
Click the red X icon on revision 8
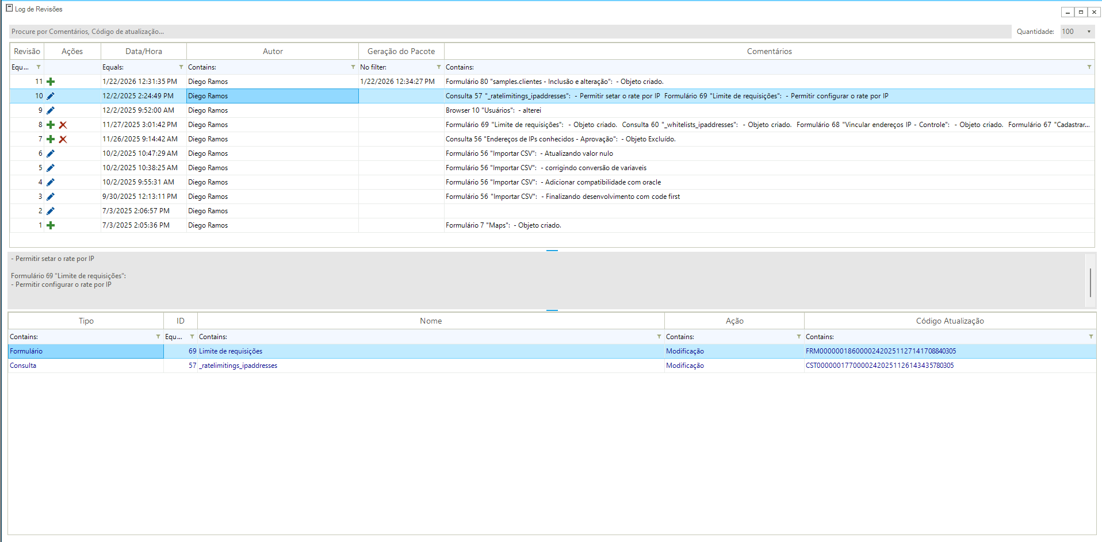pos(63,125)
